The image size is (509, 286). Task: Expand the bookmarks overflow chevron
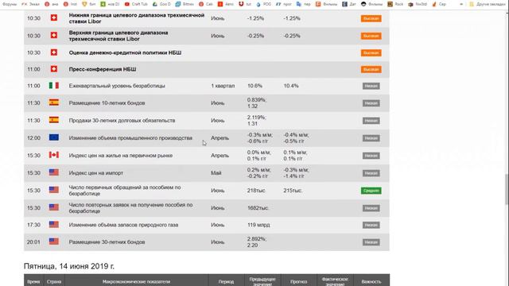[461, 4]
